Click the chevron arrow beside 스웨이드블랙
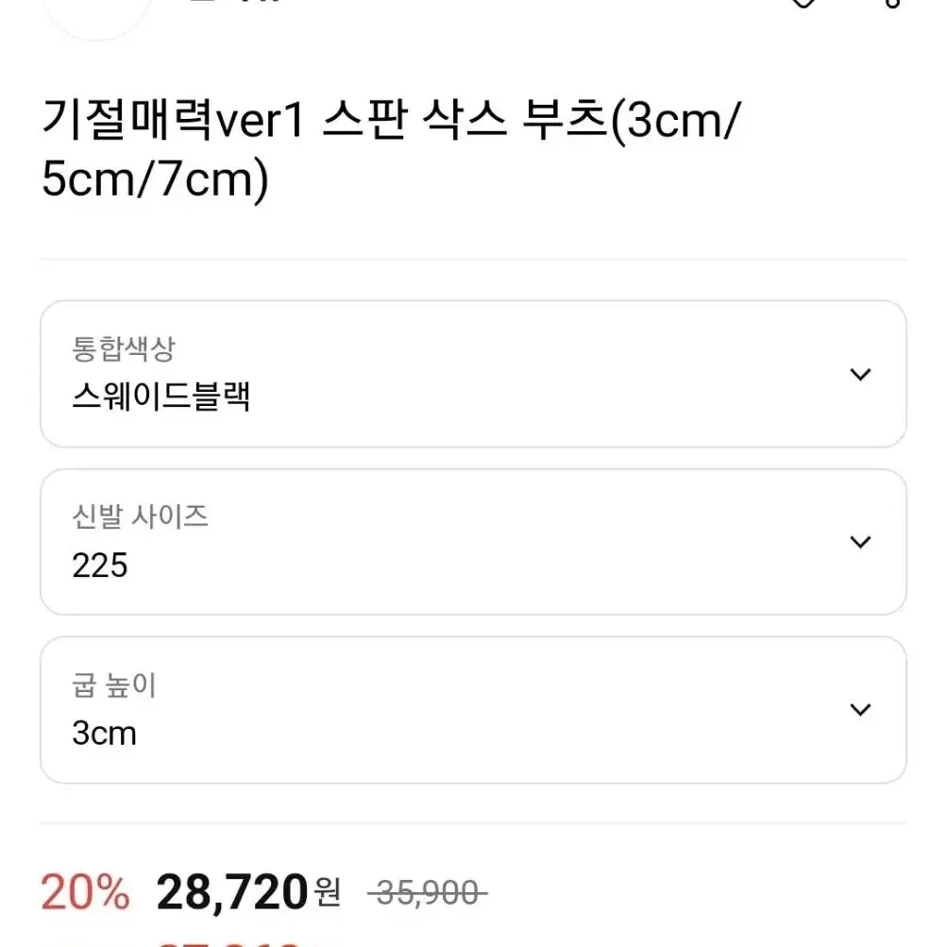The width and height of the screenshot is (947, 947). click(860, 374)
